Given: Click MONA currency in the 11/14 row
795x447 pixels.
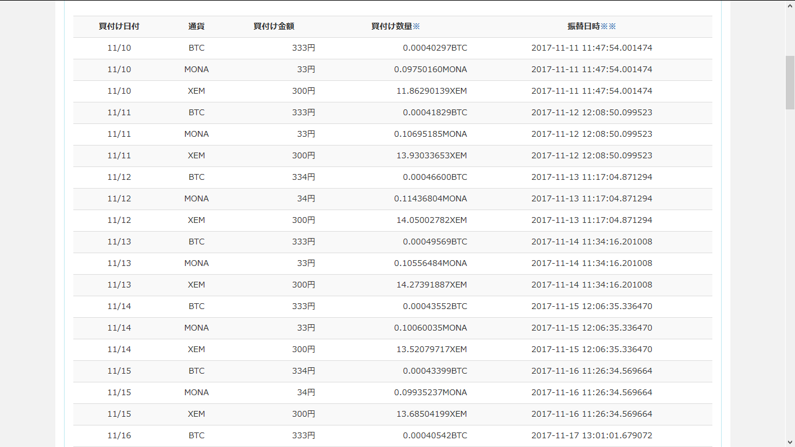Looking at the screenshot, I should click(x=197, y=328).
